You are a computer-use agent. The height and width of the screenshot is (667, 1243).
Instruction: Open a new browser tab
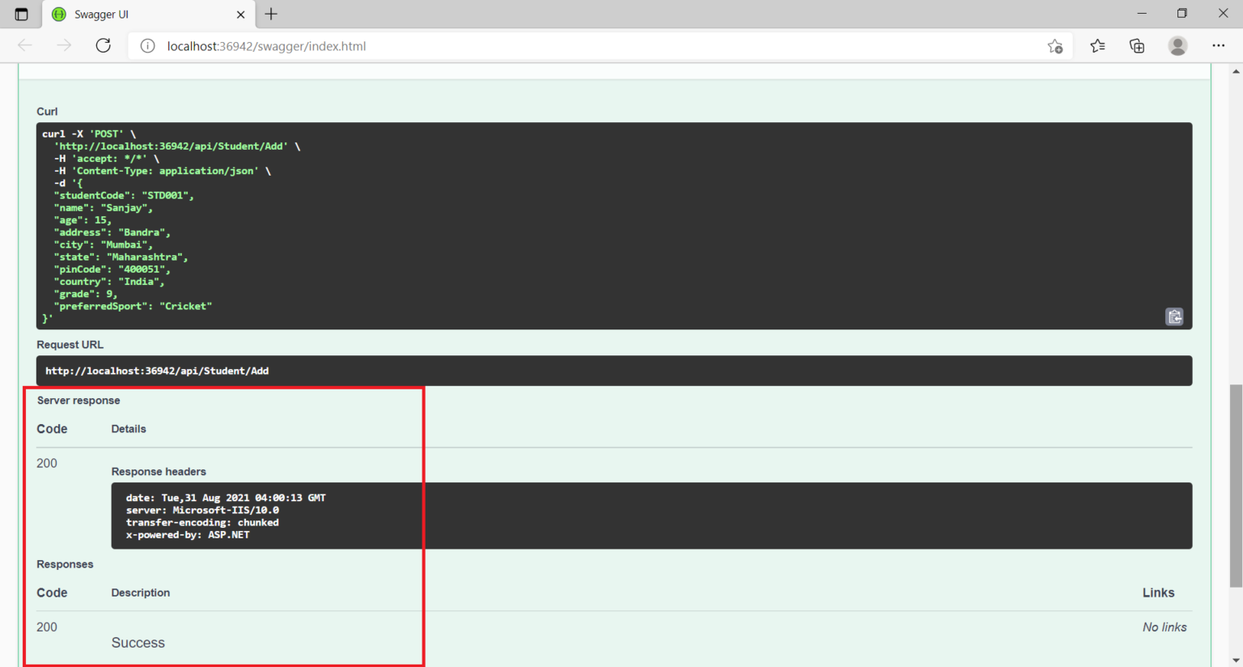click(271, 14)
